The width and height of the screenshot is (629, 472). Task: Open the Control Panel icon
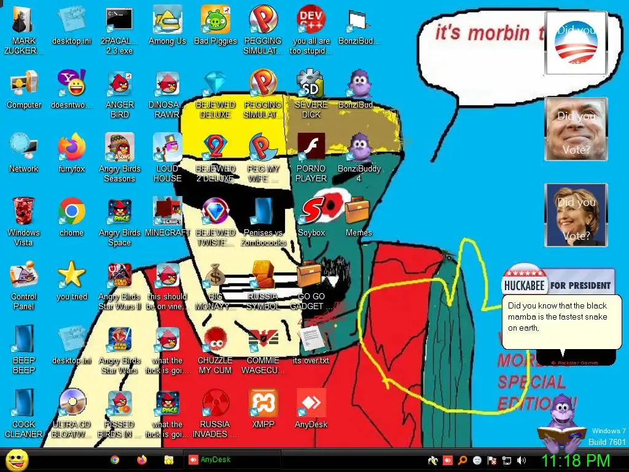(x=24, y=275)
